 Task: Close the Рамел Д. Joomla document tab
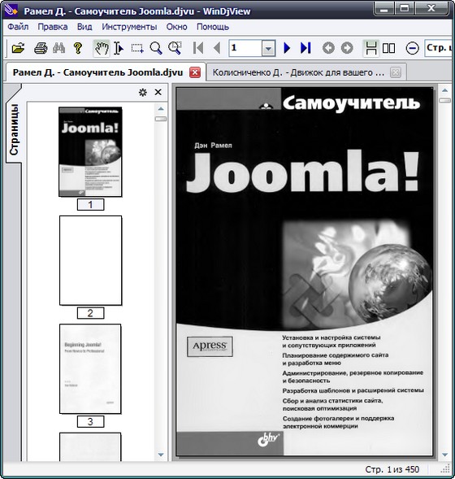point(195,72)
